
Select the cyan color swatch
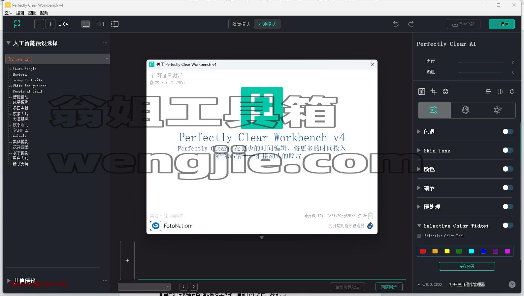coord(471,251)
